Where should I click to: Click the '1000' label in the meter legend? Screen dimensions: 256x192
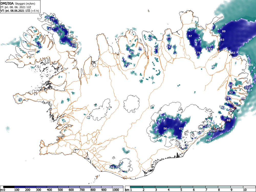tap(116, 190)
